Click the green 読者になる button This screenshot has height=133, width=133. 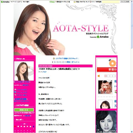(24, 110)
